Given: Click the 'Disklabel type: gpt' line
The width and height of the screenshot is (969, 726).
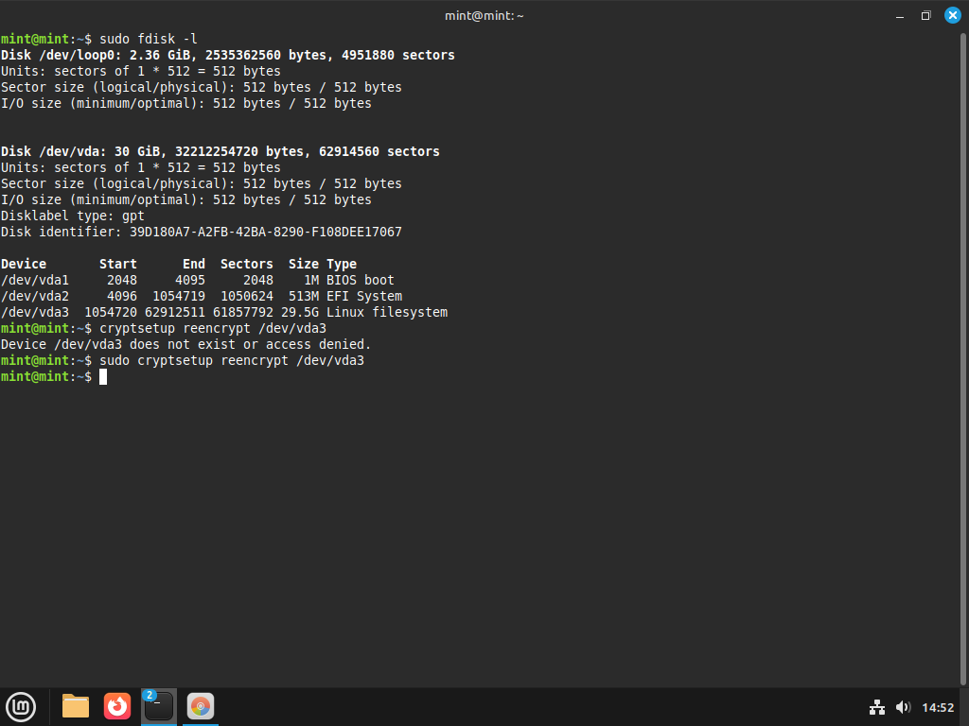Looking at the screenshot, I should pos(72,216).
